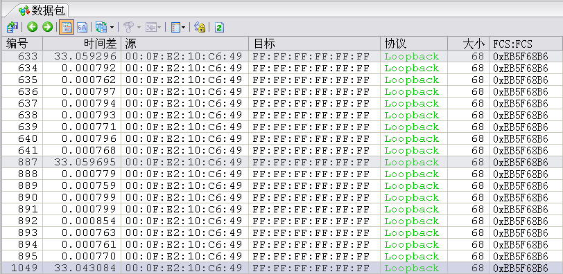Sort by the 大小 column header
This screenshot has width=563, height=274.
pyautogui.click(x=469, y=44)
